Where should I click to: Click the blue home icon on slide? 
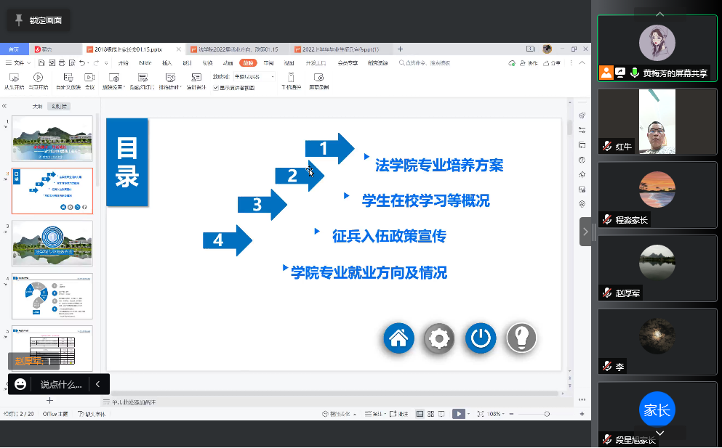398,338
